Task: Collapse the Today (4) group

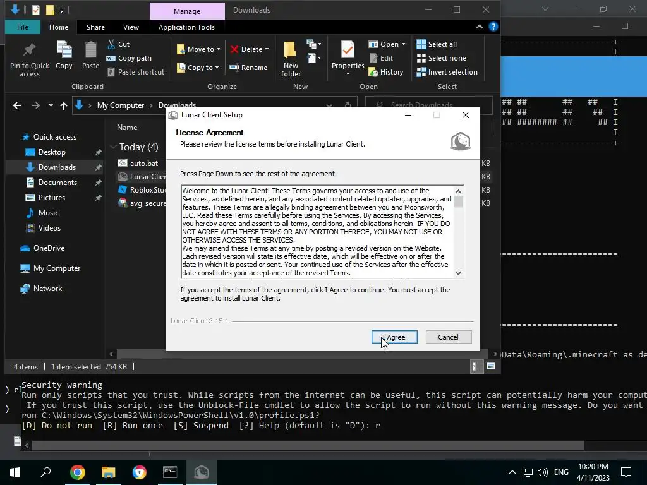Action: point(113,147)
